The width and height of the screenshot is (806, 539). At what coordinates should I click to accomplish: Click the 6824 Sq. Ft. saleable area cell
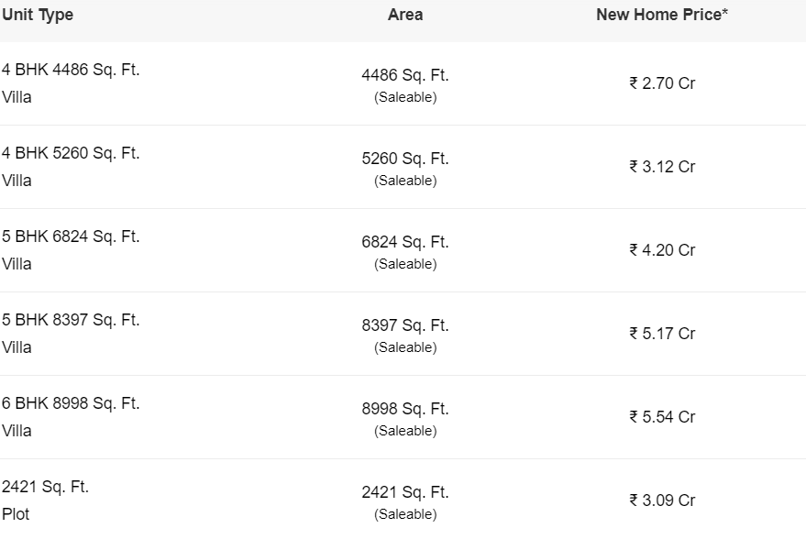point(405,252)
